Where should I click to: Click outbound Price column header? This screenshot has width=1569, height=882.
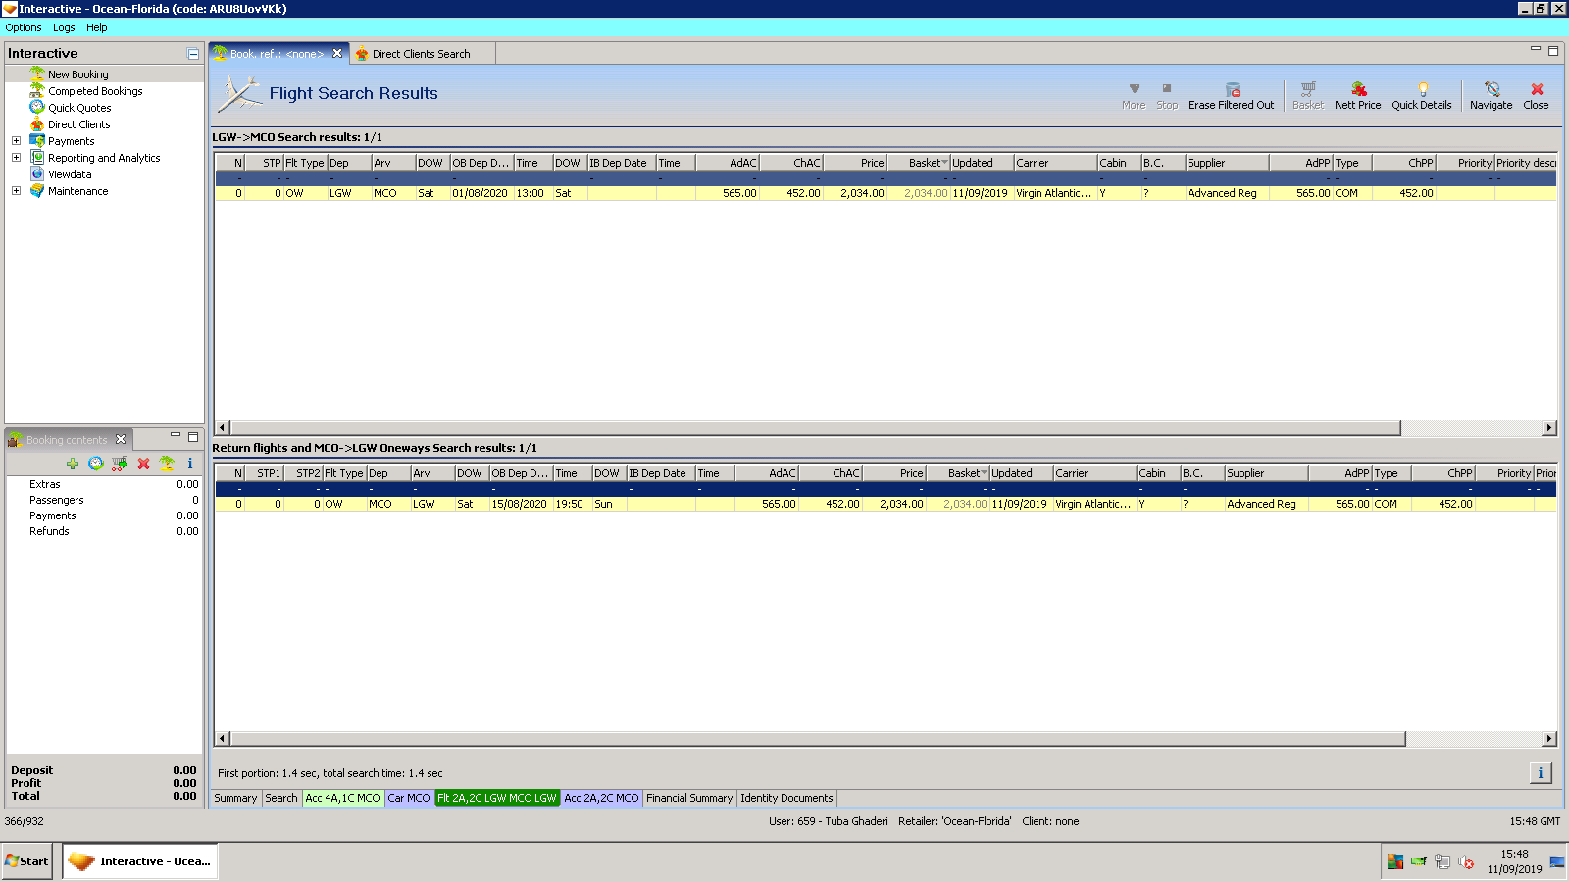click(x=855, y=163)
